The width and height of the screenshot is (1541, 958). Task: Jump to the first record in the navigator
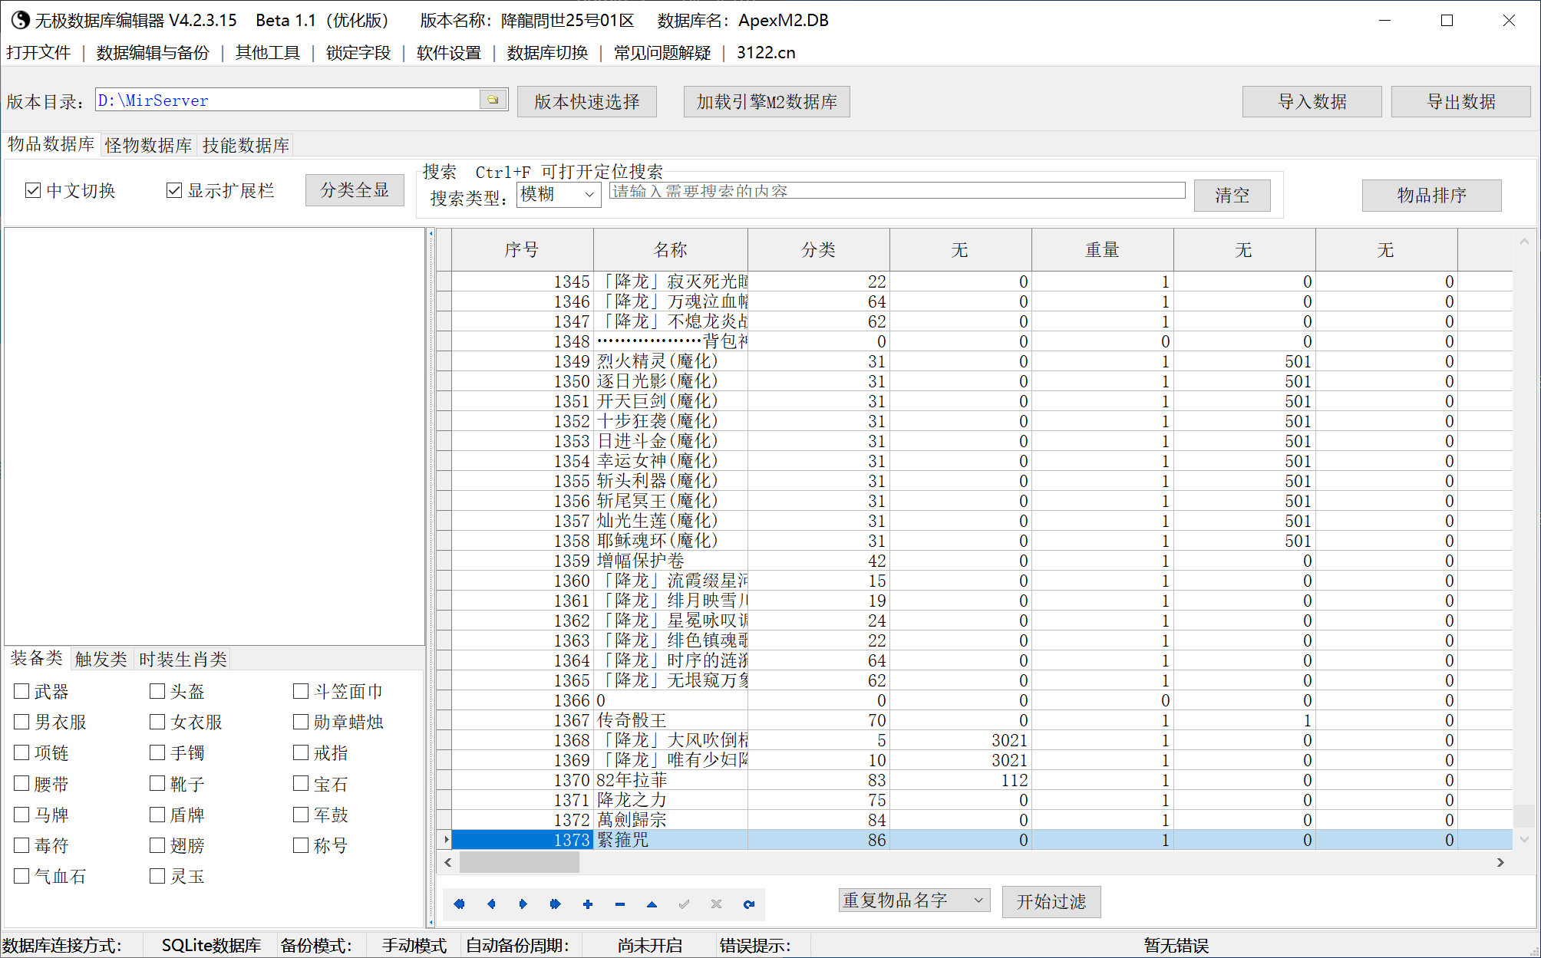click(x=459, y=904)
